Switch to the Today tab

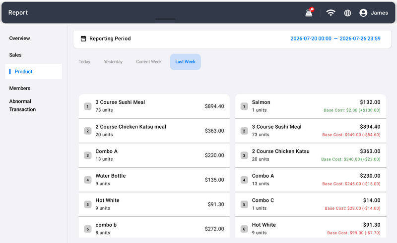[x=84, y=62]
